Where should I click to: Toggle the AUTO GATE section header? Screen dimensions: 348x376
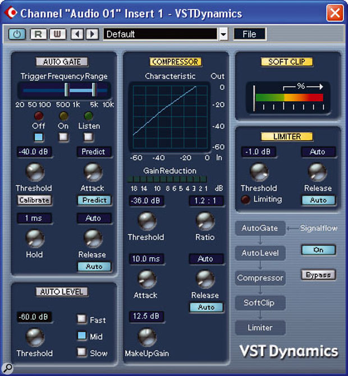click(x=62, y=62)
